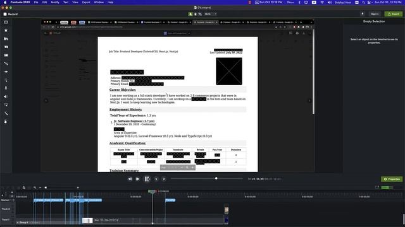Open Spotlight search in menu bar
The width and height of the screenshot is (405, 227).
[x=363, y=3]
